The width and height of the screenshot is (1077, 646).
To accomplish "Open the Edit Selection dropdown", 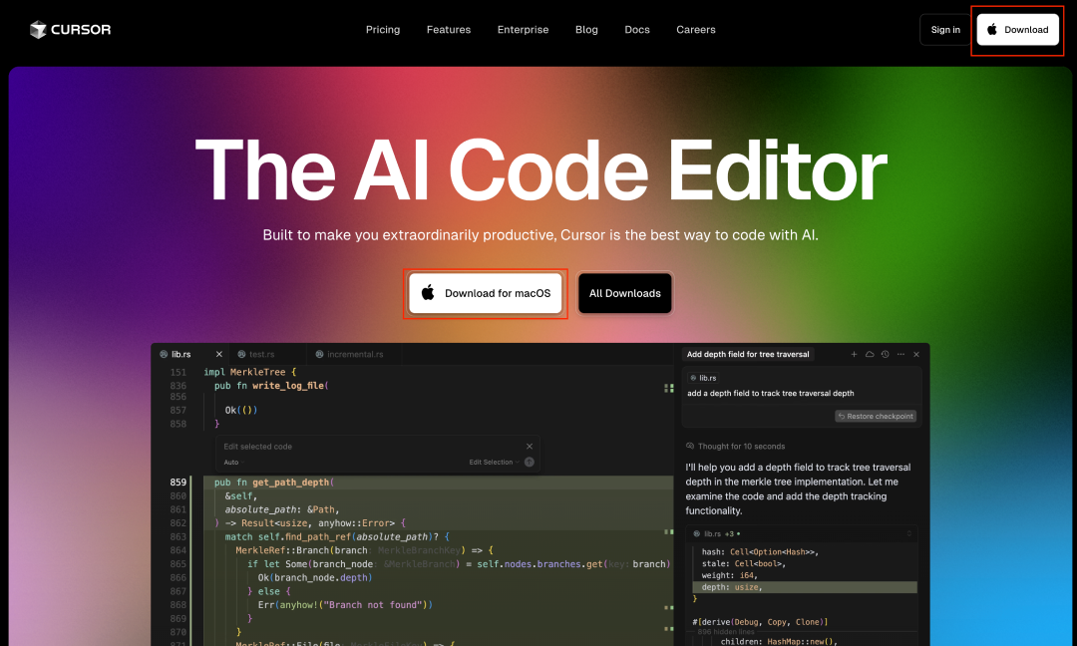I will (x=494, y=463).
